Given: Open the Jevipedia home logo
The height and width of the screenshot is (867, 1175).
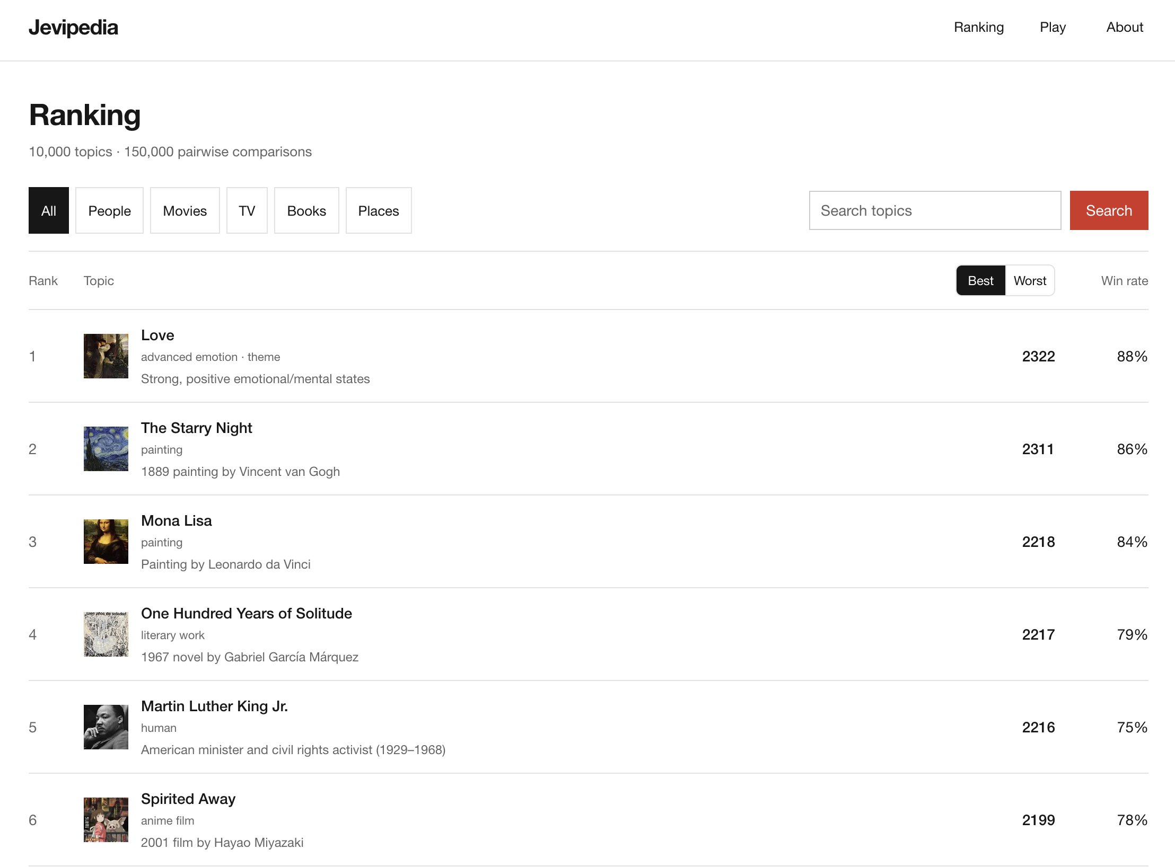Looking at the screenshot, I should click(x=73, y=28).
